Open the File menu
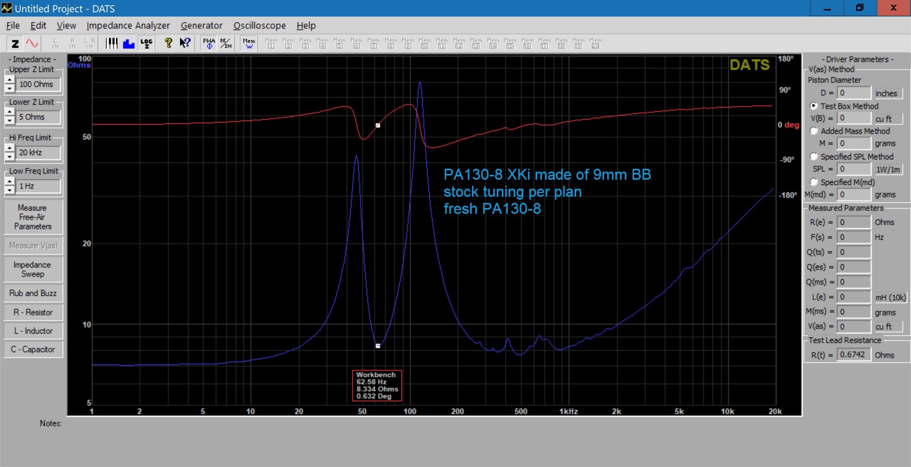The height and width of the screenshot is (467, 911). click(13, 26)
